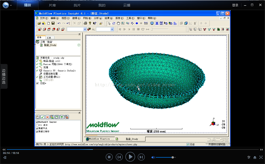Open the 网格(M) mesh menu
The height and width of the screenshot is (164, 265).
87,18
